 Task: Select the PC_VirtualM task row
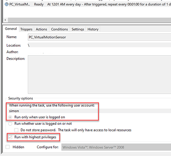coord(87,4)
